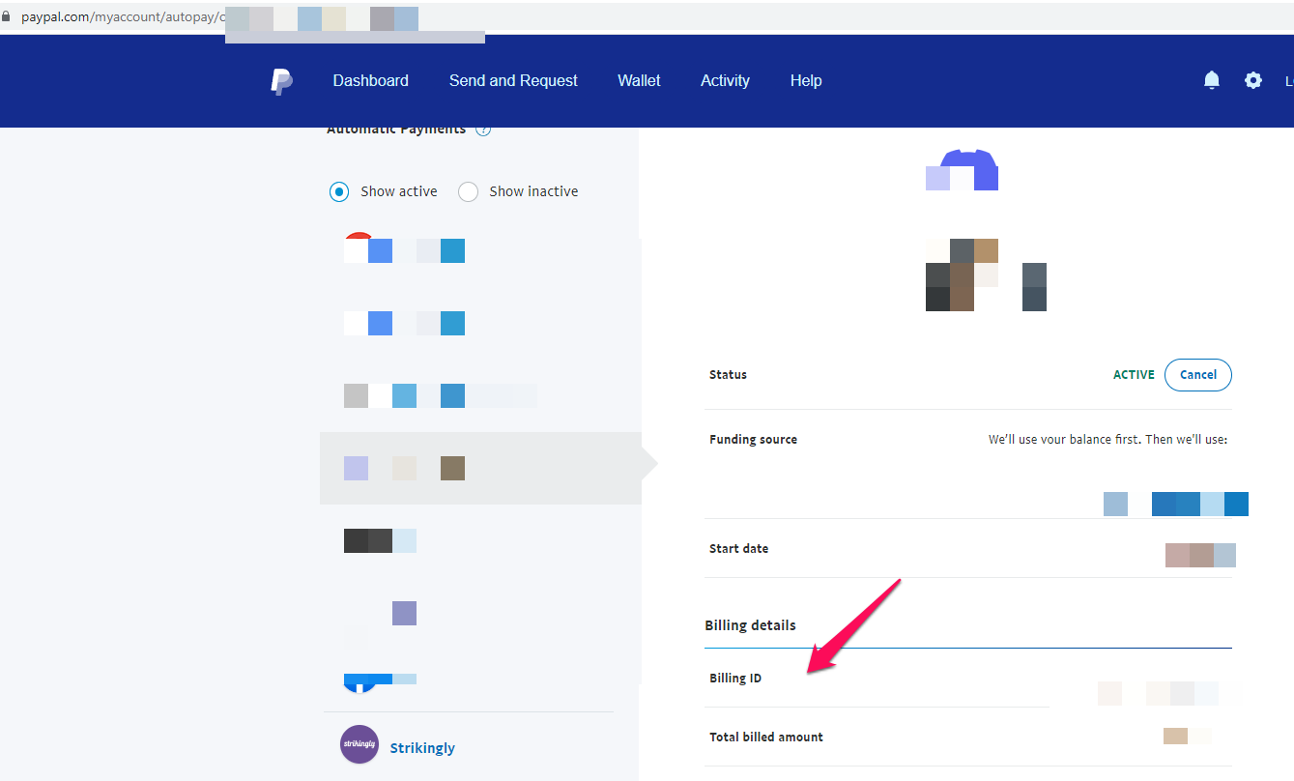Click the PayPal logo in the navigation bar
1294x781 pixels.
(281, 81)
